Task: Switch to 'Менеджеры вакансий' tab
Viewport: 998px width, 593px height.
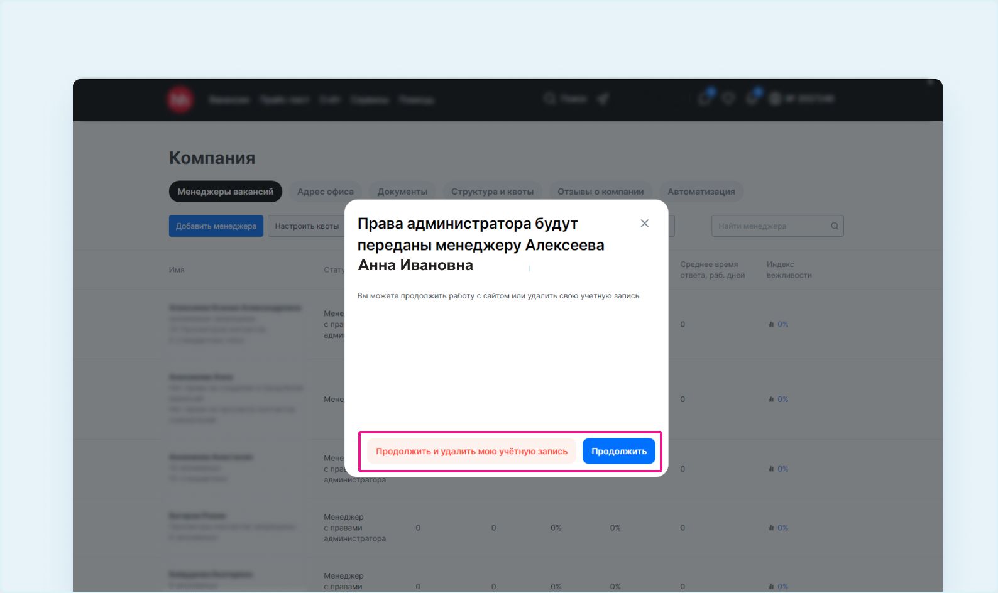Action: click(x=226, y=192)
